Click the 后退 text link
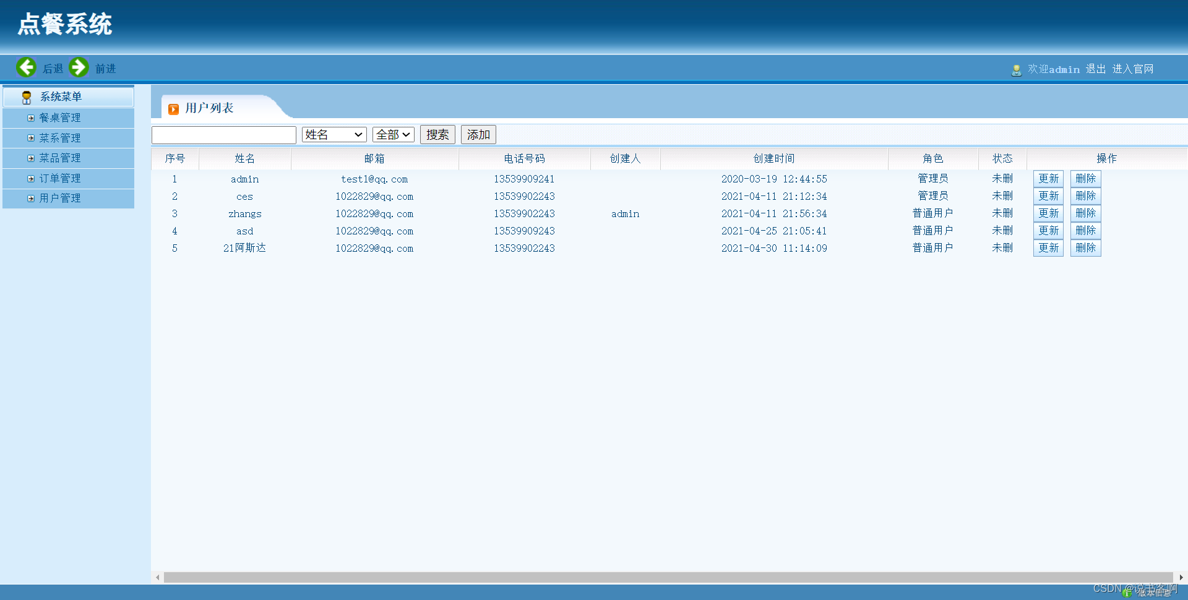The image size is (1188, 600). tap(53, 69)
